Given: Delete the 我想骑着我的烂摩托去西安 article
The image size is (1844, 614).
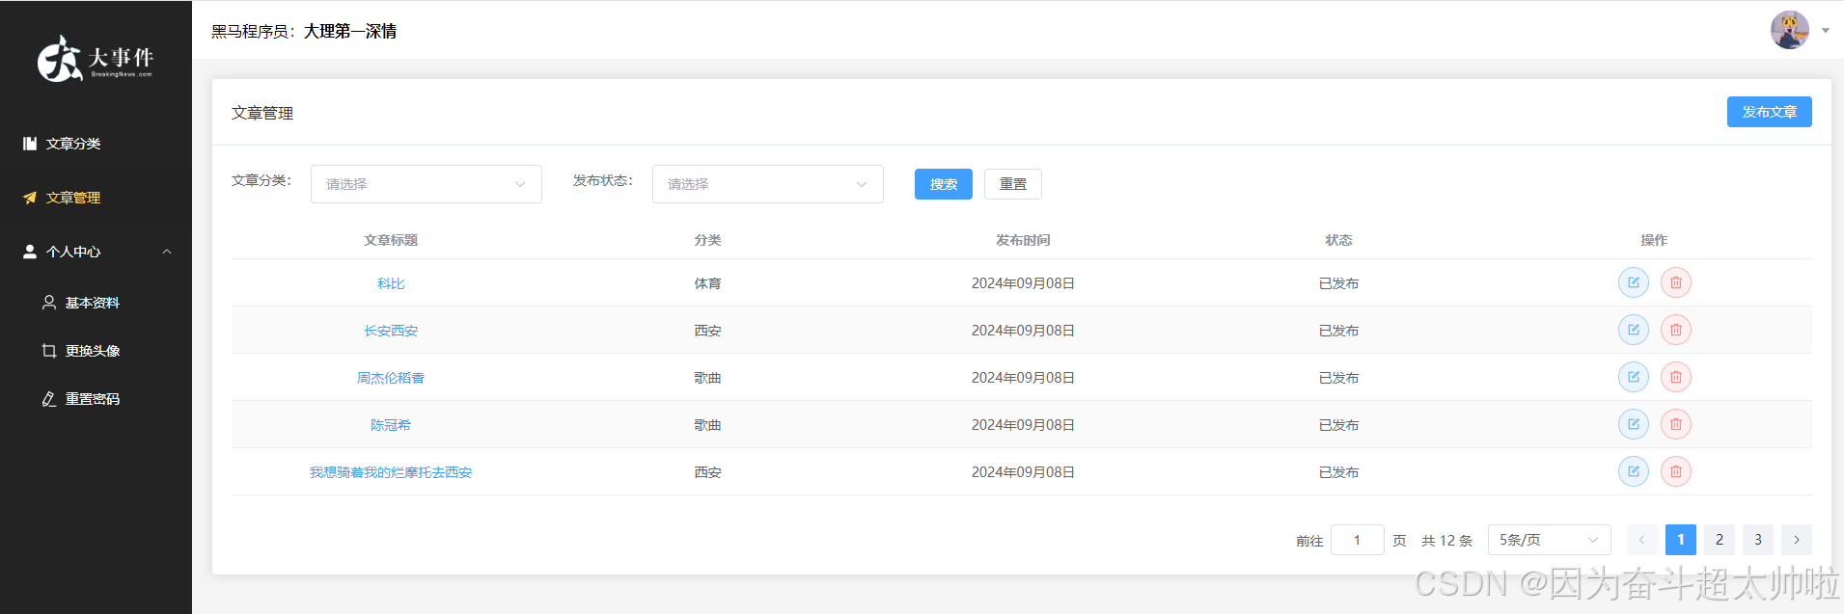Looking at the screenshot, I should pos(1676,471).
